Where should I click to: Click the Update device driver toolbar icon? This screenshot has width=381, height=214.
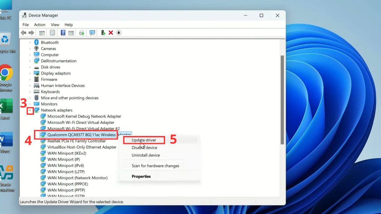coord(82,33)
